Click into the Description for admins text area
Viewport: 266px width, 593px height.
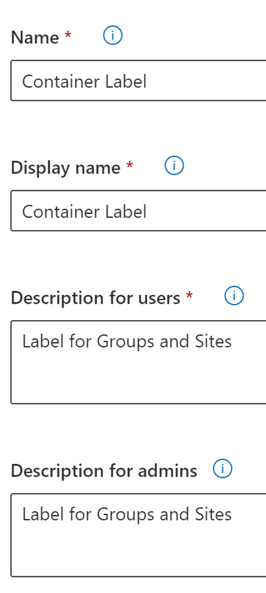pyautogui.click(x=138, y=535)
